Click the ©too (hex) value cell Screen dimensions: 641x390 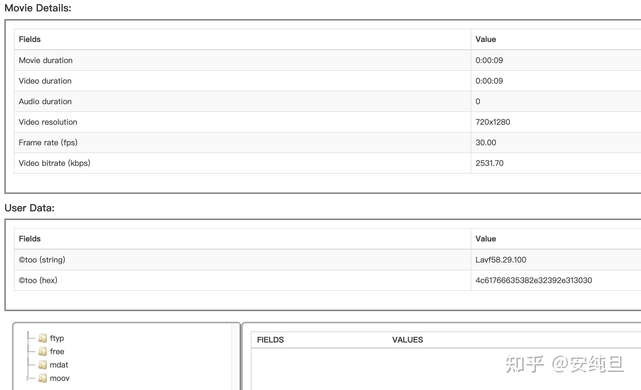(x=533, y=280)
